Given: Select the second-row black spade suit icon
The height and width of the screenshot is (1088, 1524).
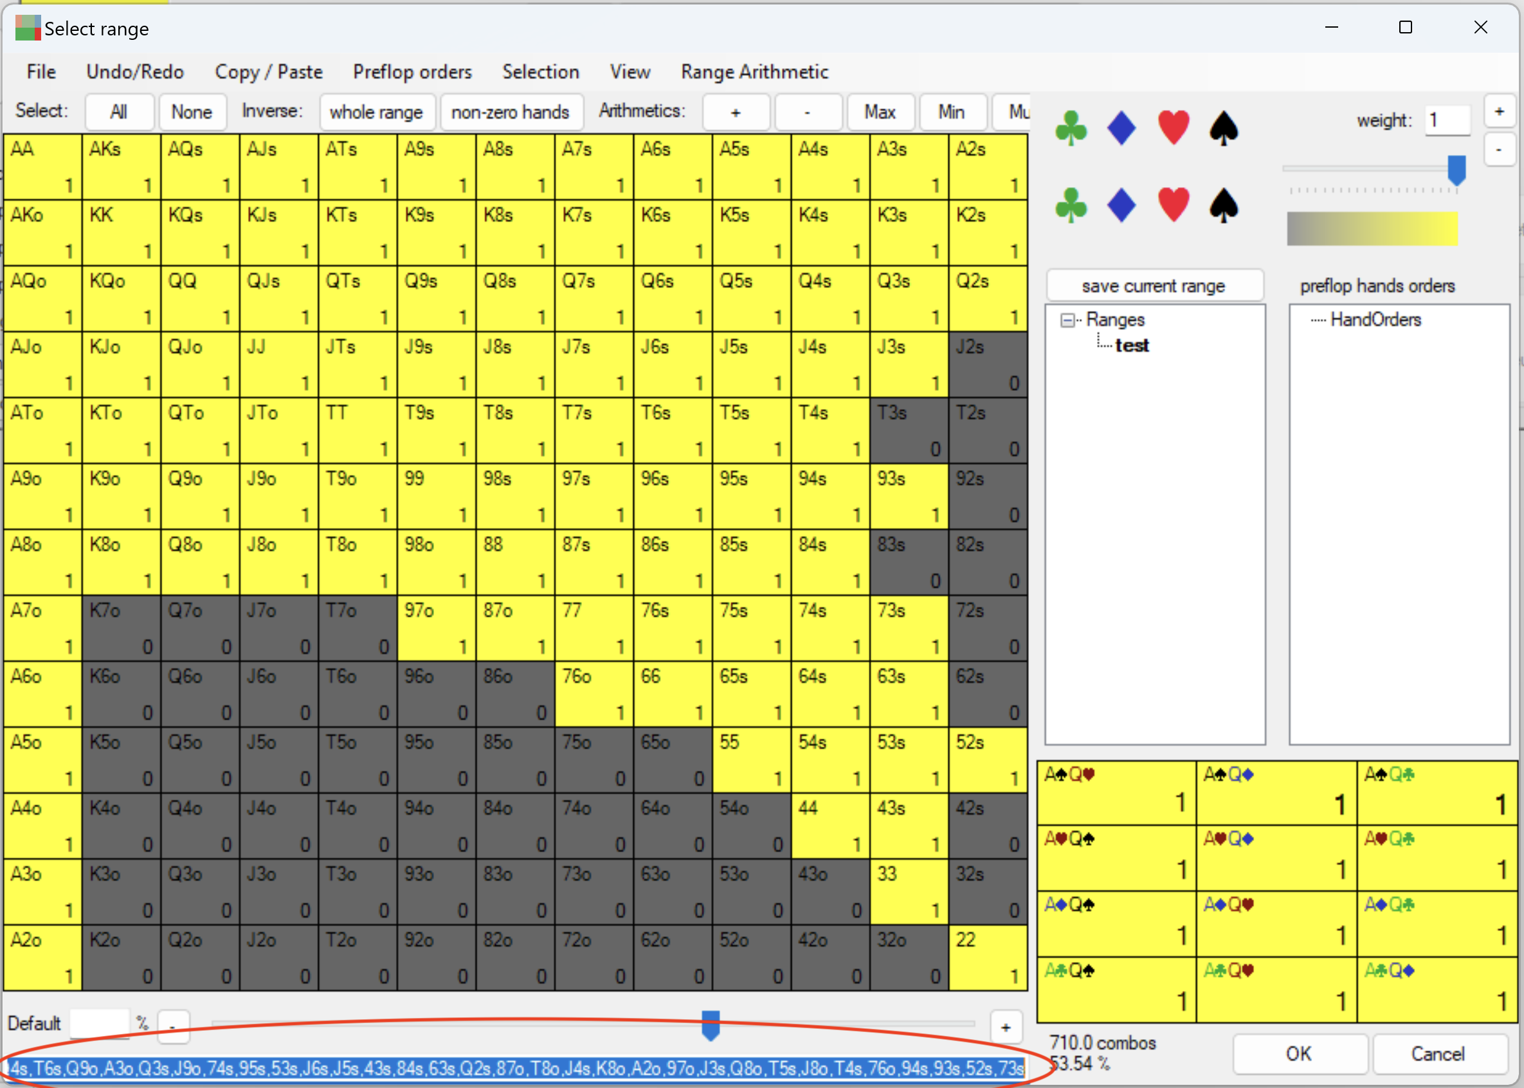Looking at the screenshot, I should pyautogui.click(x=1224, y=205).
